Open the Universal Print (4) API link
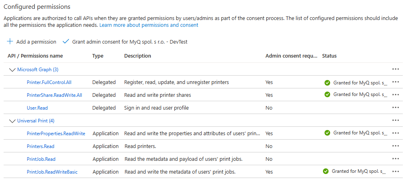This screenshot has height=180, width=404. [x=36, y=121]
